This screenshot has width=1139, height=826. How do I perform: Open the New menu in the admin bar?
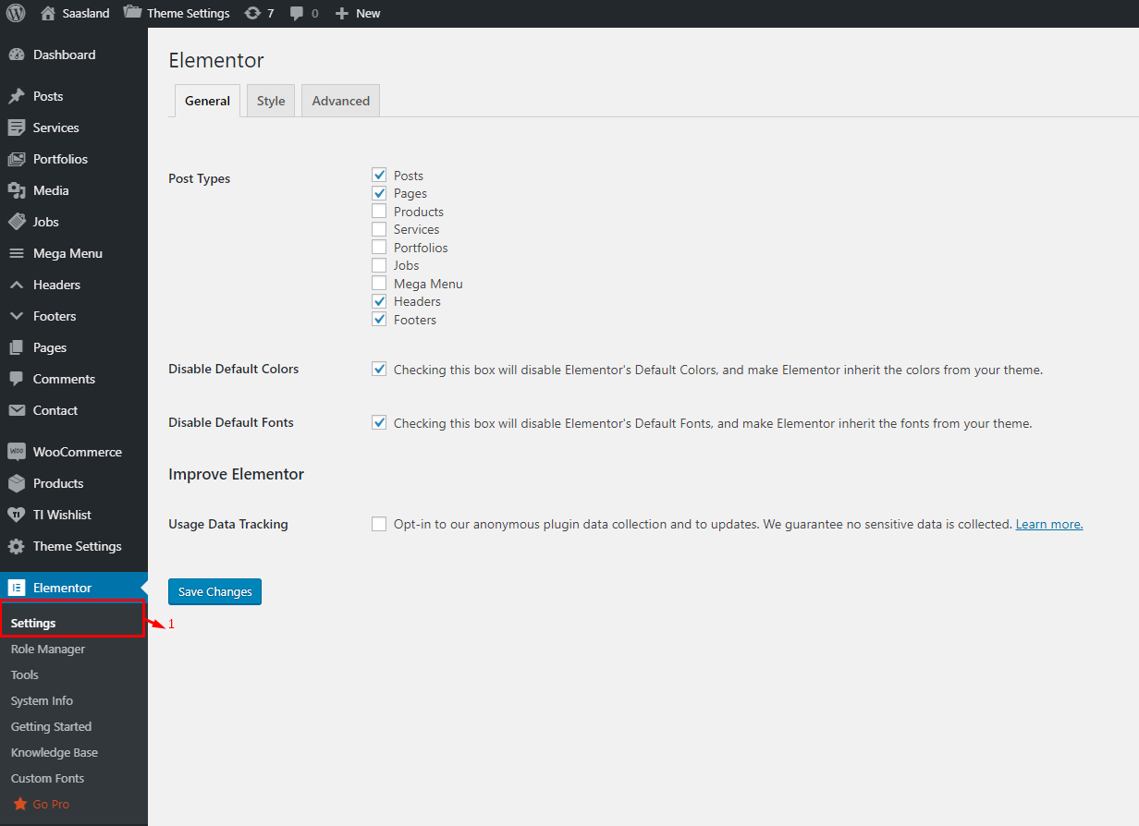(357, 13)
